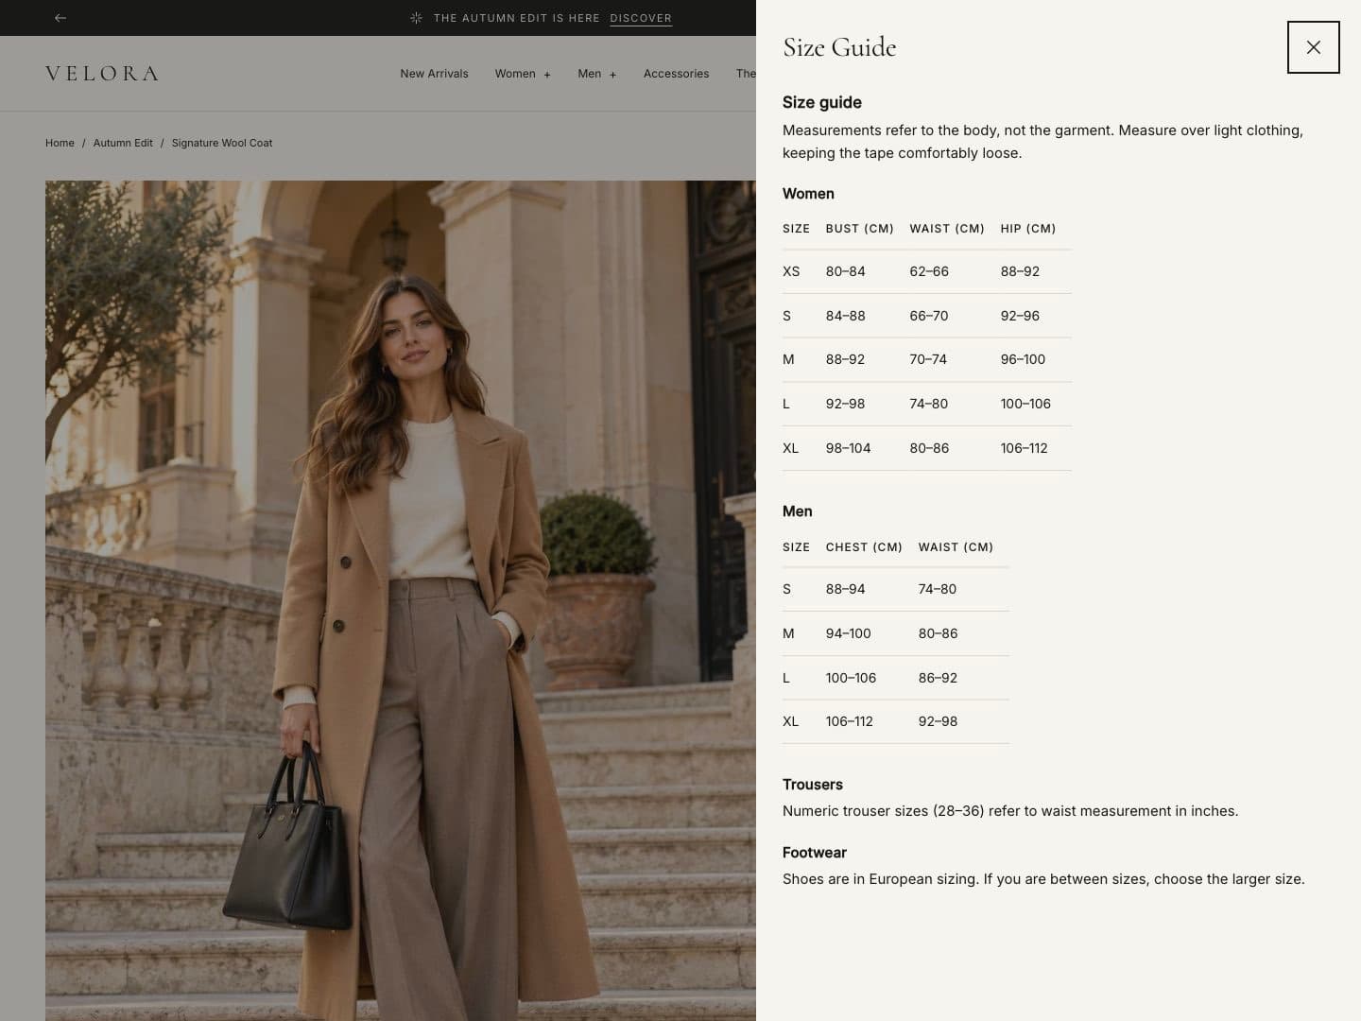Close the Size Guide panel
Image resolution: width=1361 pixels, height=1021 pixels.
coord(1313,47)
